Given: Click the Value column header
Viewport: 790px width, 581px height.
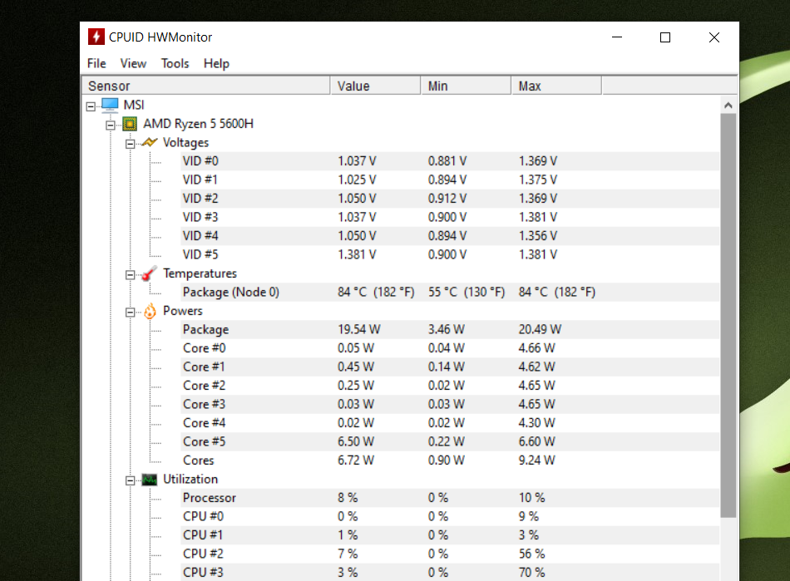Looking at the screenshot, I should (375, 86).
